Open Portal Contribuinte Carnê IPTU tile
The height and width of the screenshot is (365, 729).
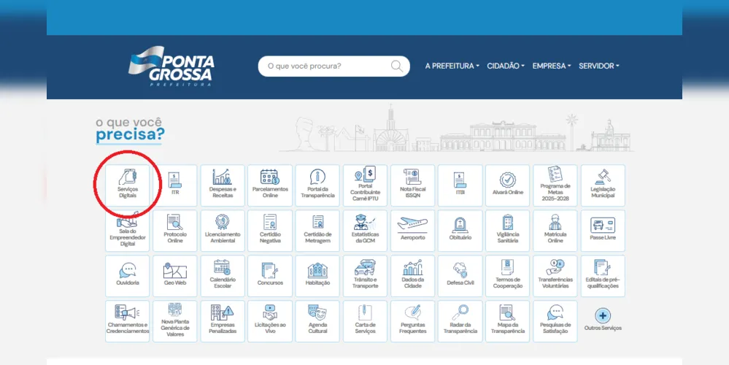[365, 185]
